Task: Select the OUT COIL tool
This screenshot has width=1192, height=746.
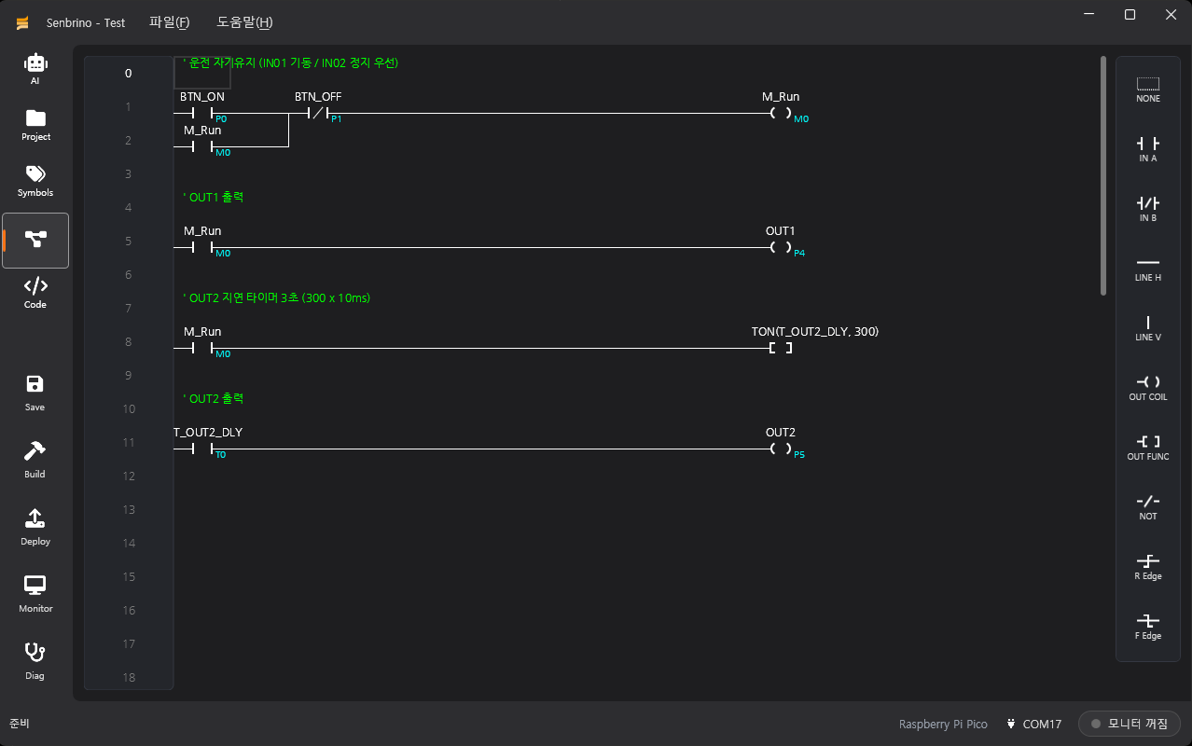Action: (x=1148, y=389)
